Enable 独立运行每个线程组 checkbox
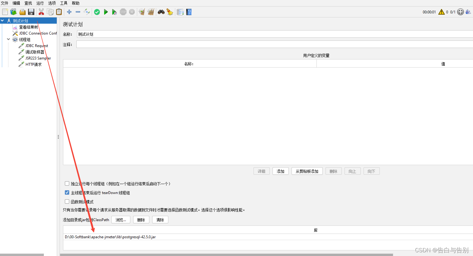The width and height of the screenshot is (473, 256). point(67,183)
